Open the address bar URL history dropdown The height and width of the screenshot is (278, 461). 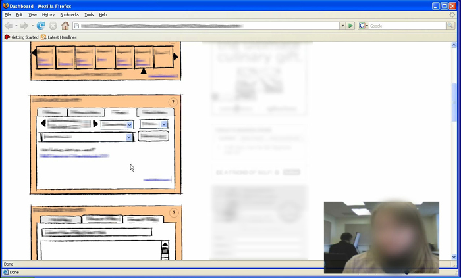(342, 26)
